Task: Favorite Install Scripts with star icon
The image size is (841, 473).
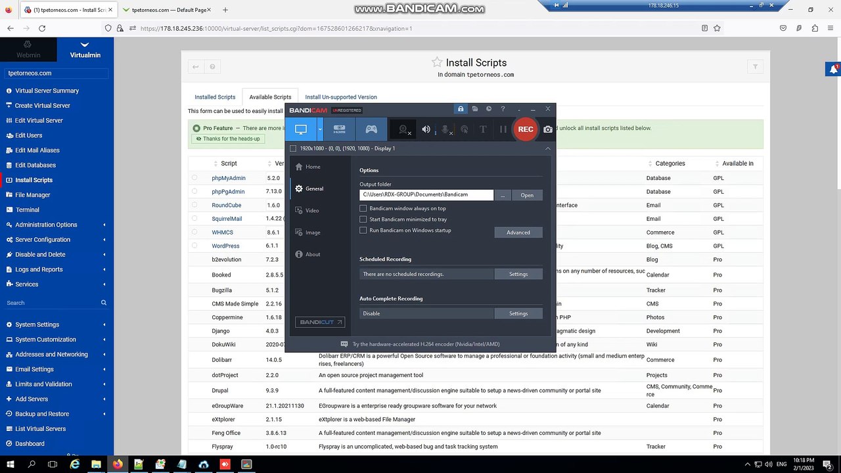Action: [x=437, y=62]
